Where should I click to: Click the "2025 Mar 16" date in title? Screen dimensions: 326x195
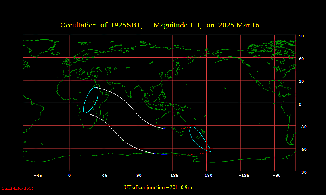click(x=239, y=25)
